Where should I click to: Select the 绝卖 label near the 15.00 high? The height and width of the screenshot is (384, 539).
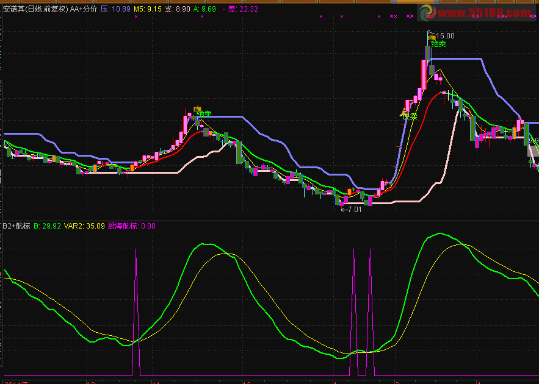click(439, 44)
